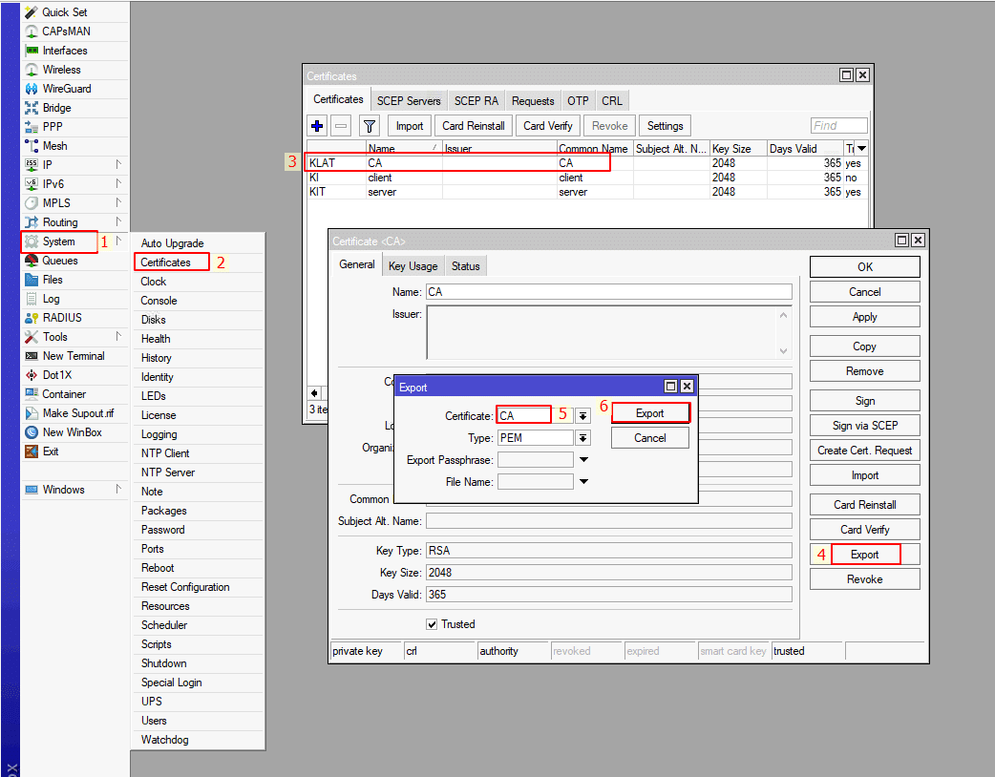995x777 pixels.
Task: Open the column selector dropdown in Certificates table
Action: coord(861,148)
